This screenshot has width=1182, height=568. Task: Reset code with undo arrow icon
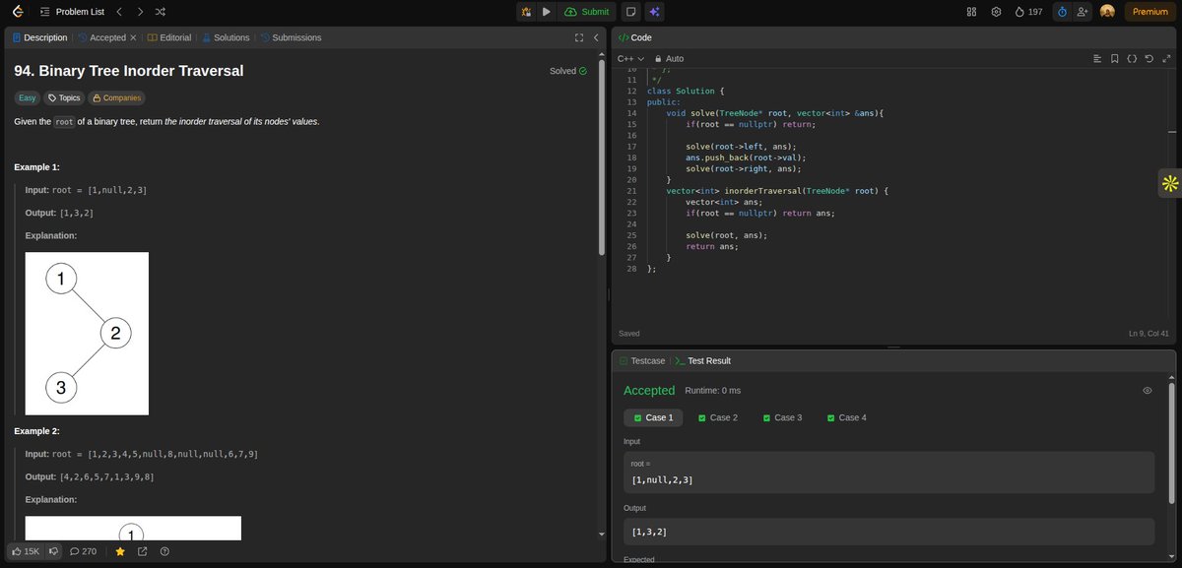point(1149,59)
